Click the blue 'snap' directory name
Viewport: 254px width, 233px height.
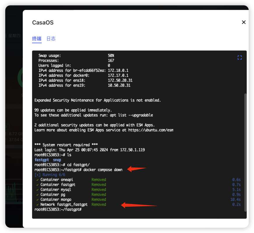[x=57, y=160]
